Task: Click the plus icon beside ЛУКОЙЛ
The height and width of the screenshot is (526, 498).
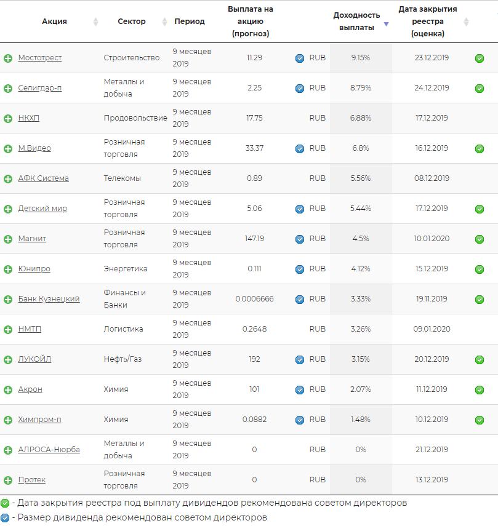Action: [x=8, y=360]
